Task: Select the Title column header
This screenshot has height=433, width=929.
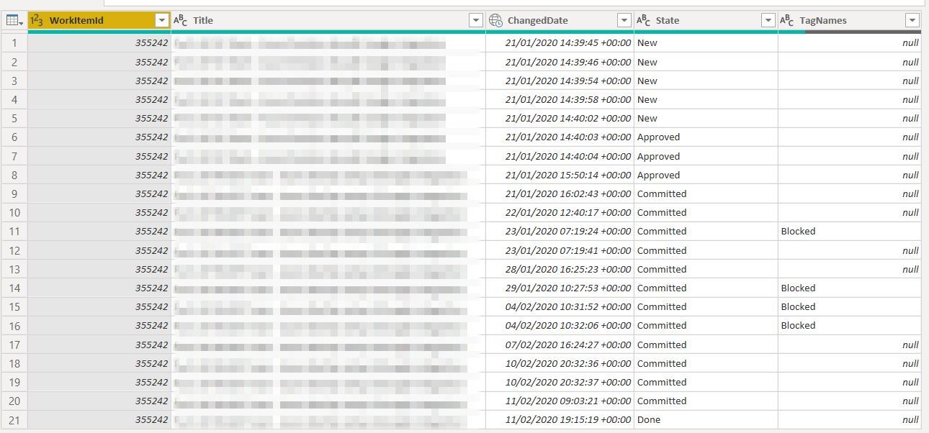Action: coord(328,20)
